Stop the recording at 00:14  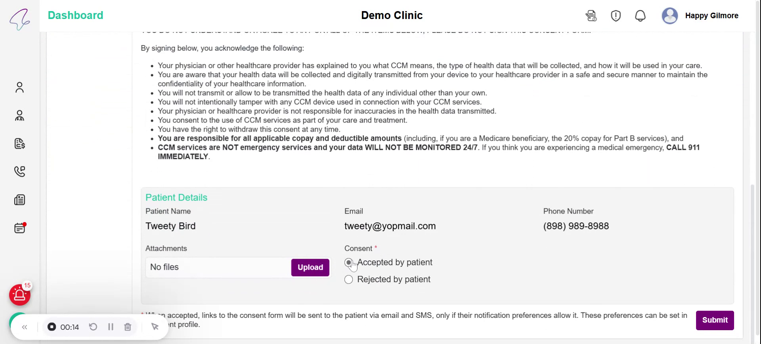(x=52, y=327)
